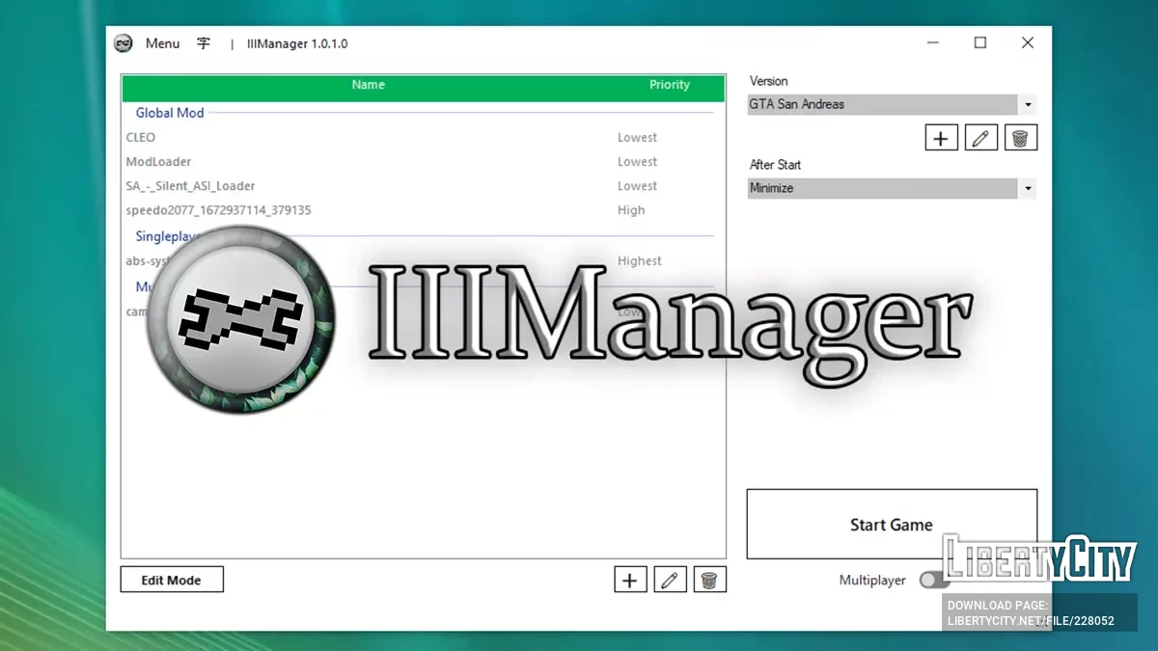Select the pencil icon to edit the version

[980, 137]
